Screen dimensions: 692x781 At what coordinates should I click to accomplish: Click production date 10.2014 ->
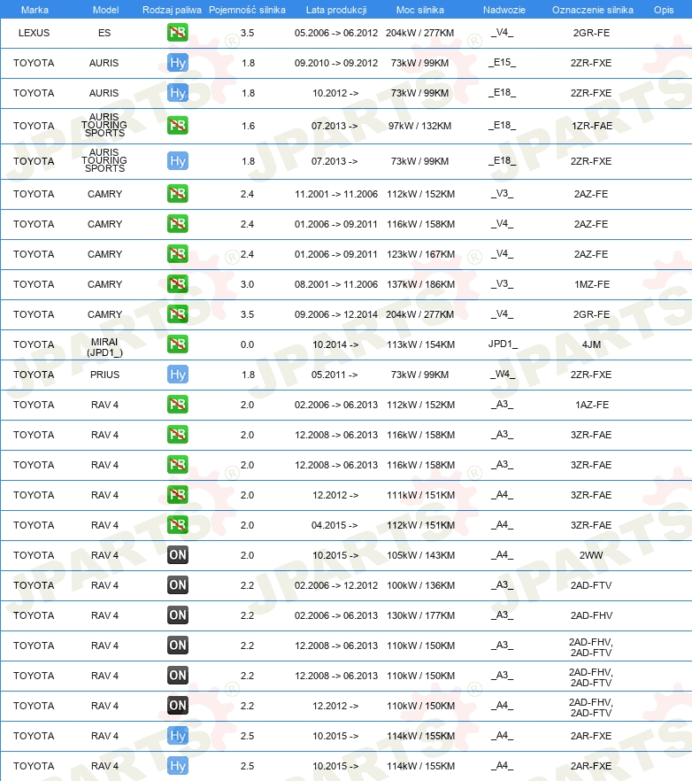pyautogui.click(x=335, y=344)
